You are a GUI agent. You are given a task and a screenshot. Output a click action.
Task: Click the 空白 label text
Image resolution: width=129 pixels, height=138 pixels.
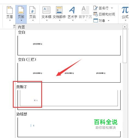coord(22,32)
